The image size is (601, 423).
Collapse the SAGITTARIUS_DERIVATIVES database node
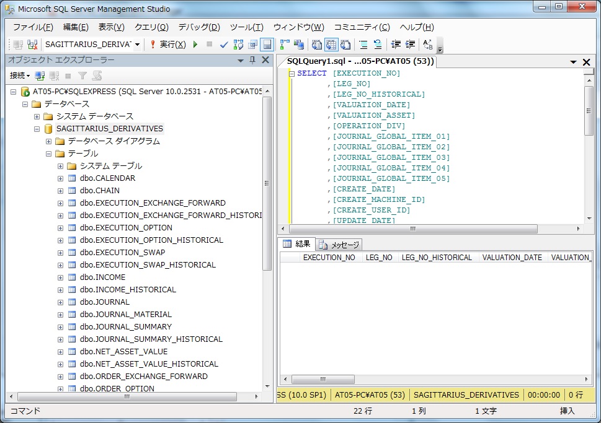(x=37, y=129)
